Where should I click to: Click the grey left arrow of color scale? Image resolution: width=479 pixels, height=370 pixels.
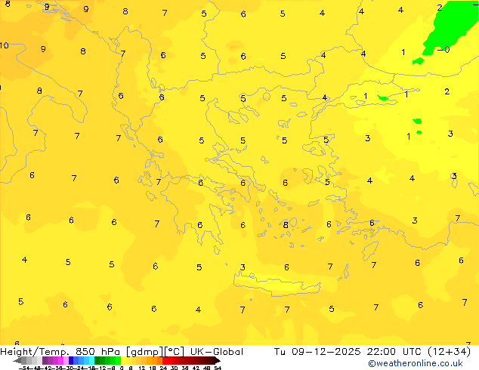(17, 360)
